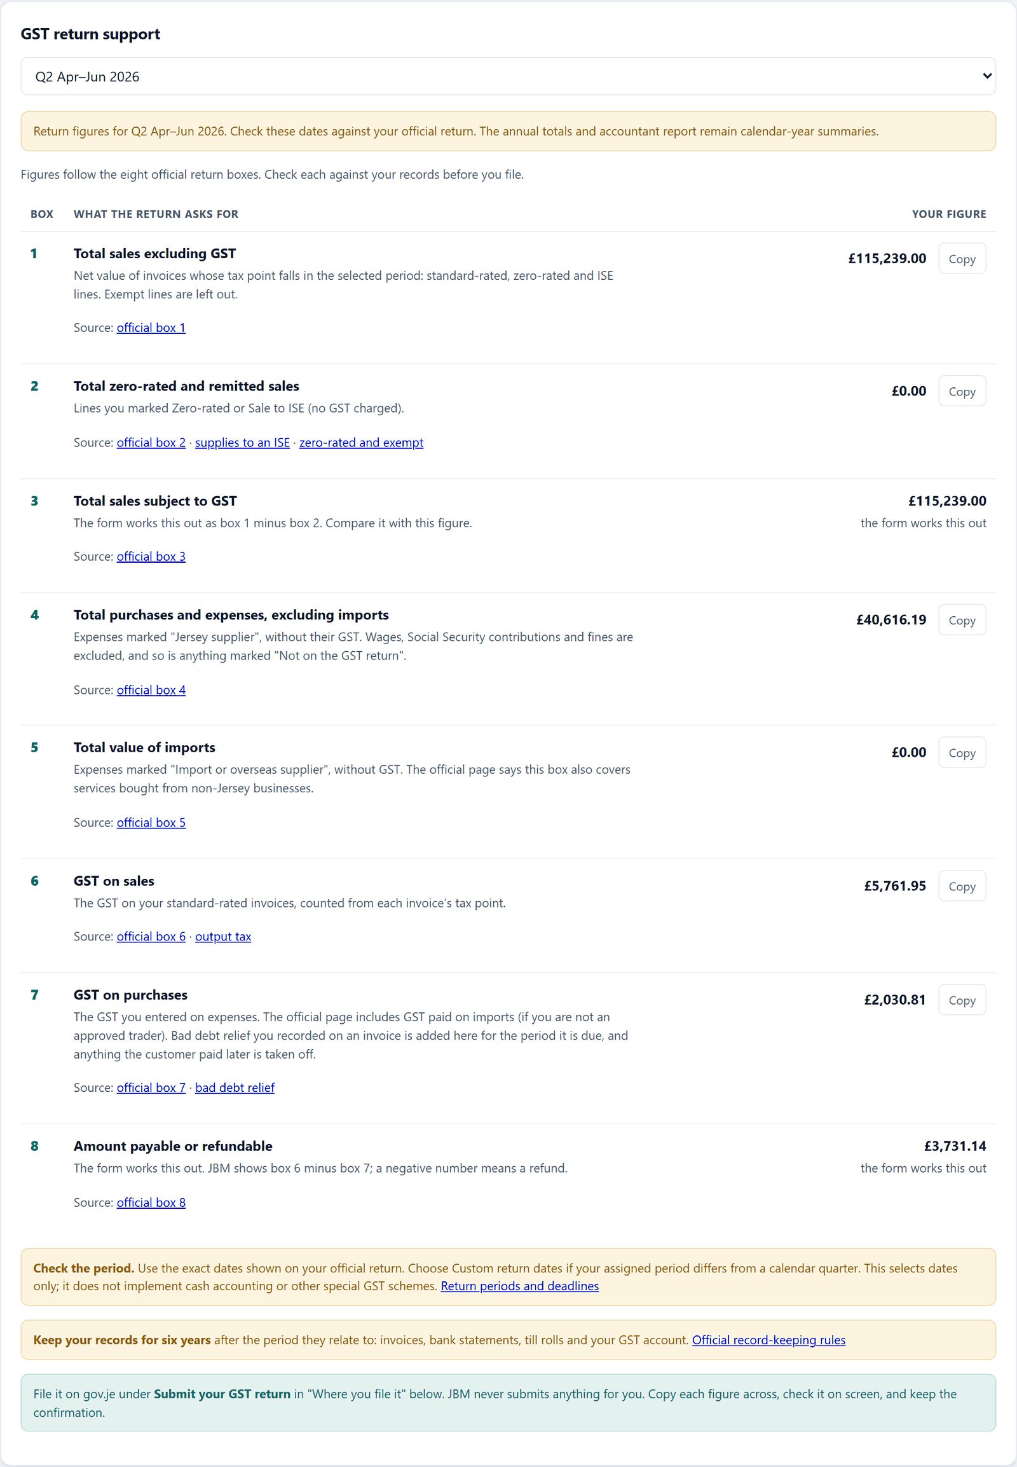The image size is (1017, 1467).
Task: Open the Q2 Apr–Jun 2026 period dropdown
Action: pos(508,76)
